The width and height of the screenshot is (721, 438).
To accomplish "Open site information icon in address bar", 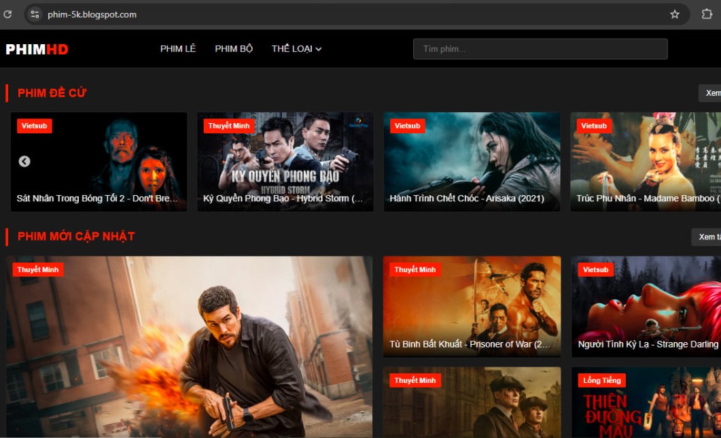I will (x=35, y=14).
